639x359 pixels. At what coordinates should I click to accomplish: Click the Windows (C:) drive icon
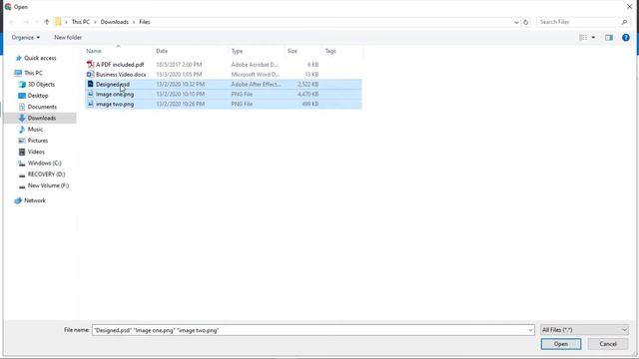[x=22, y=164]
